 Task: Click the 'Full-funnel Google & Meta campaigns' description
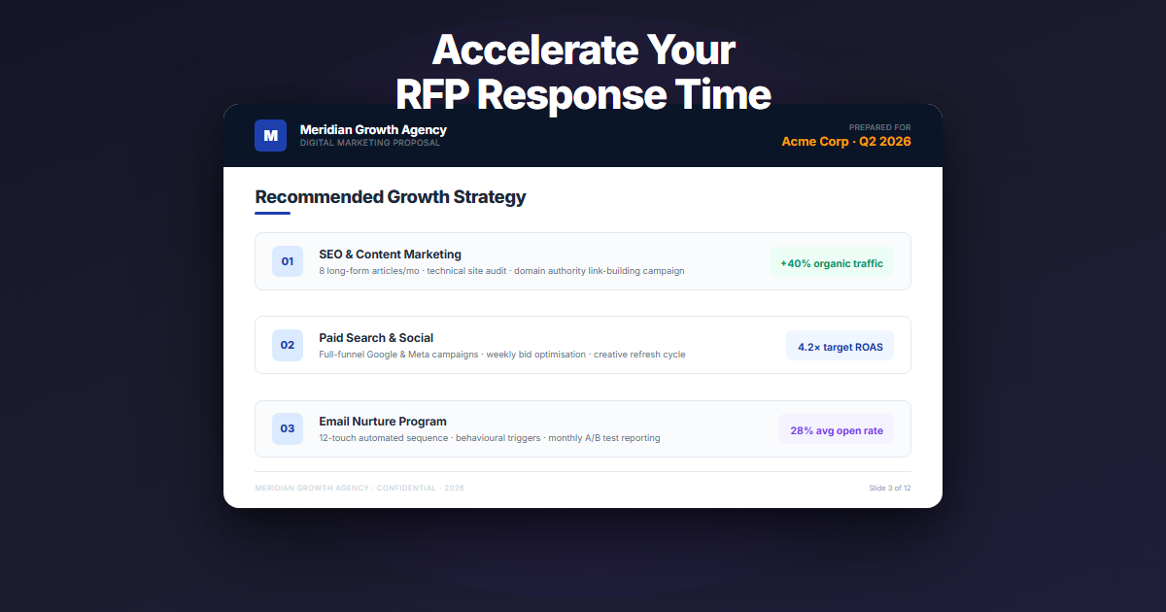click(x=502, y=355)
